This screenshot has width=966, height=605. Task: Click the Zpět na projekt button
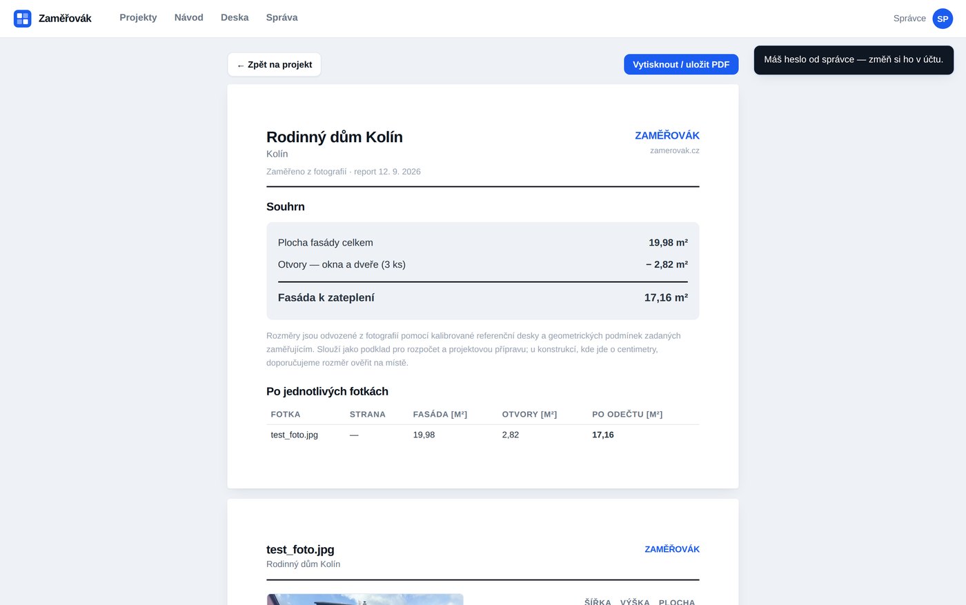pyautogui.click(x=275, y=65)
